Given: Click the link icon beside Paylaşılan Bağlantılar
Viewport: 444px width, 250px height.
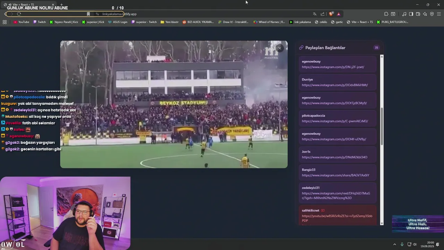Looking at the screenshot, I should 301,48.
